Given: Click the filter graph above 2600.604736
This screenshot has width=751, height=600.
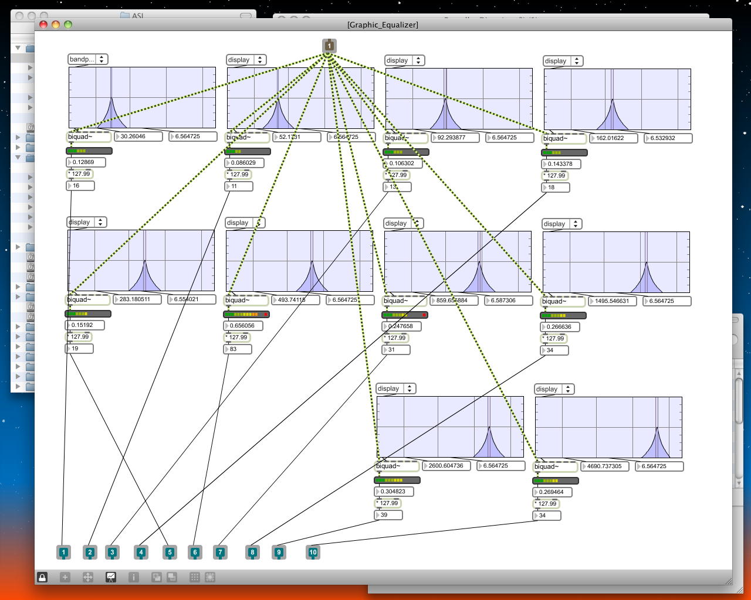Looking at the screenshot, I should point(450,427).
